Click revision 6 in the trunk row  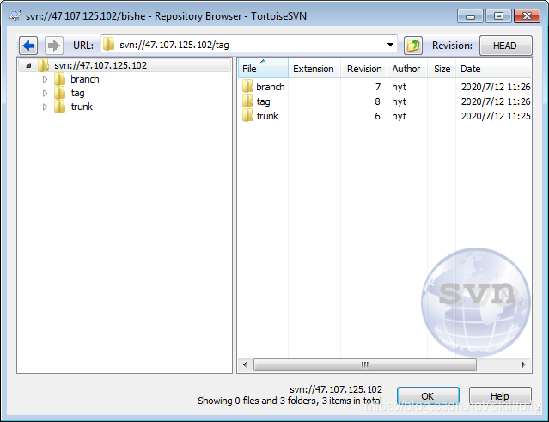pyautogui.click(x=377, y=116)
